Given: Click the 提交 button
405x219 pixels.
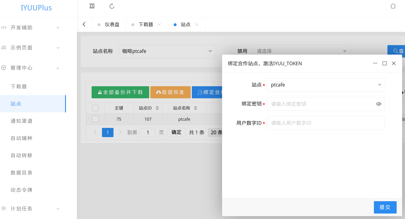Looking at the screenshot, I should pos(385,207).
